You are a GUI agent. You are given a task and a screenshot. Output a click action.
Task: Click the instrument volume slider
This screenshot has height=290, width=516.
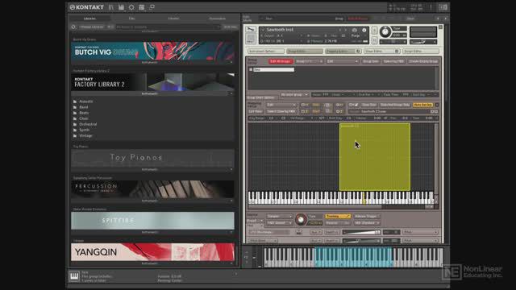point(422,42)
